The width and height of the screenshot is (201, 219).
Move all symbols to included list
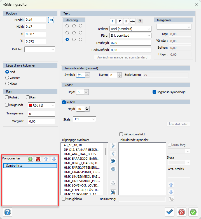pos(113,161)
